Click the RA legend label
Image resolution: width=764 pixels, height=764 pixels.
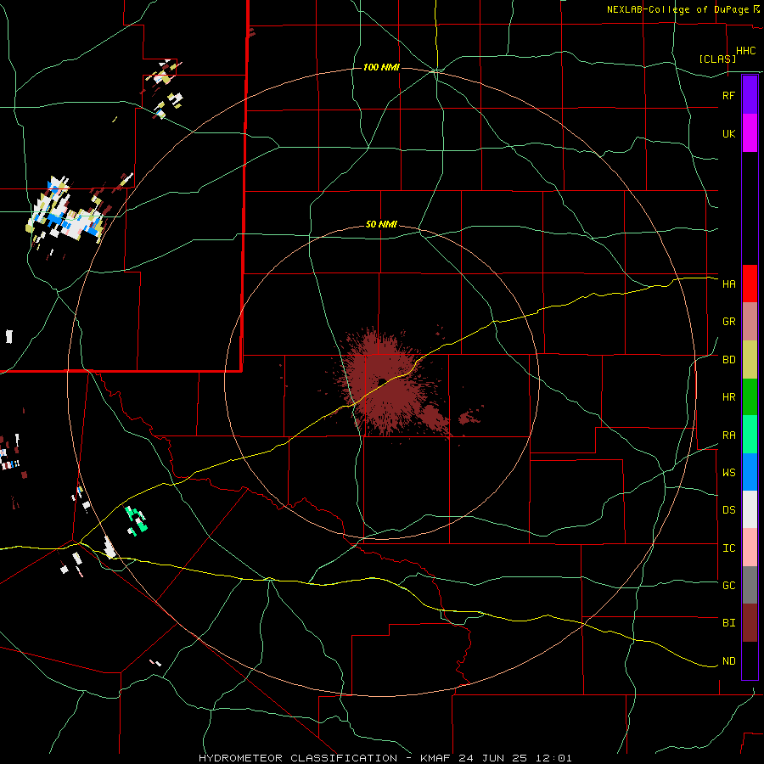pyautogui.click(x=728, y=435)
